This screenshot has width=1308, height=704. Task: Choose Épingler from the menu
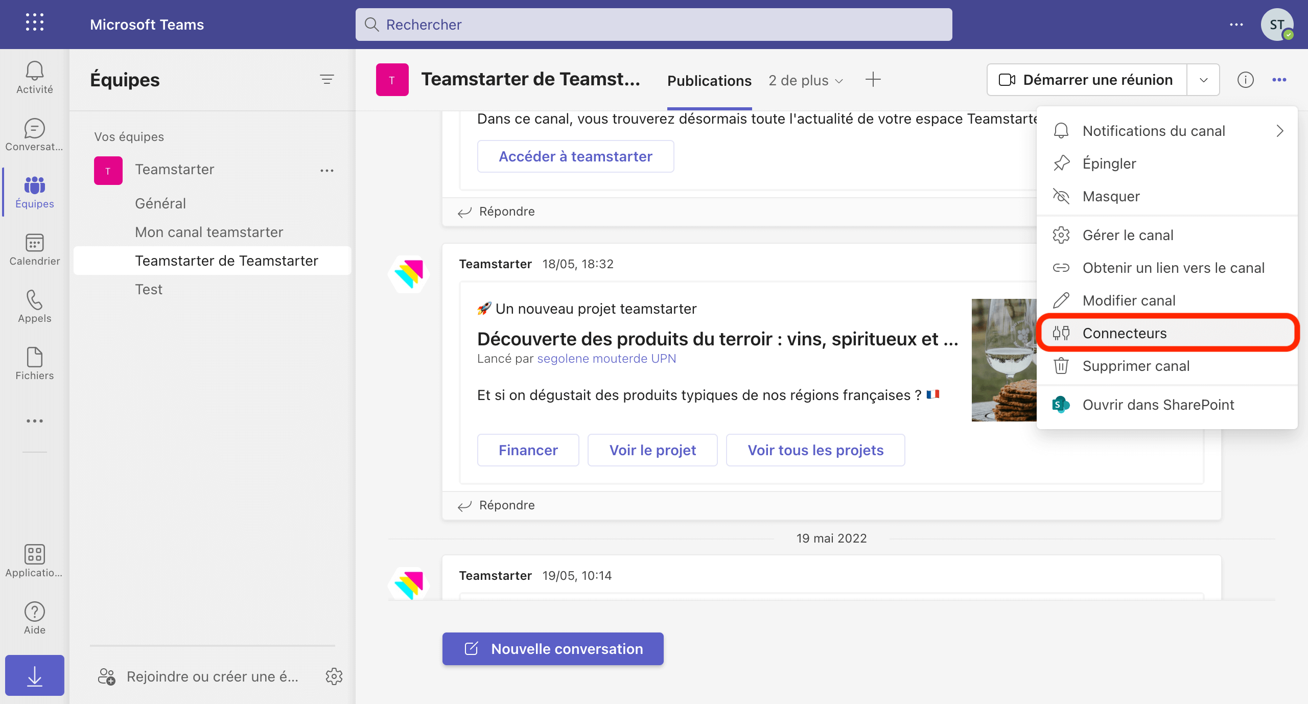(1167, 163)
